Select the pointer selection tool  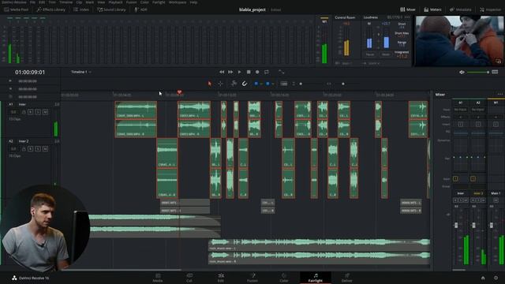click(210, 84)
